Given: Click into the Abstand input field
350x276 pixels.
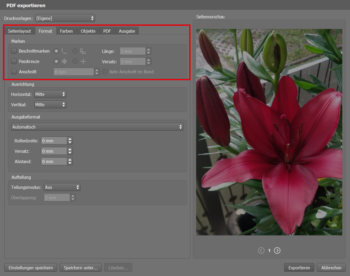Looking at the screenshot, I should tap(54, 162).
